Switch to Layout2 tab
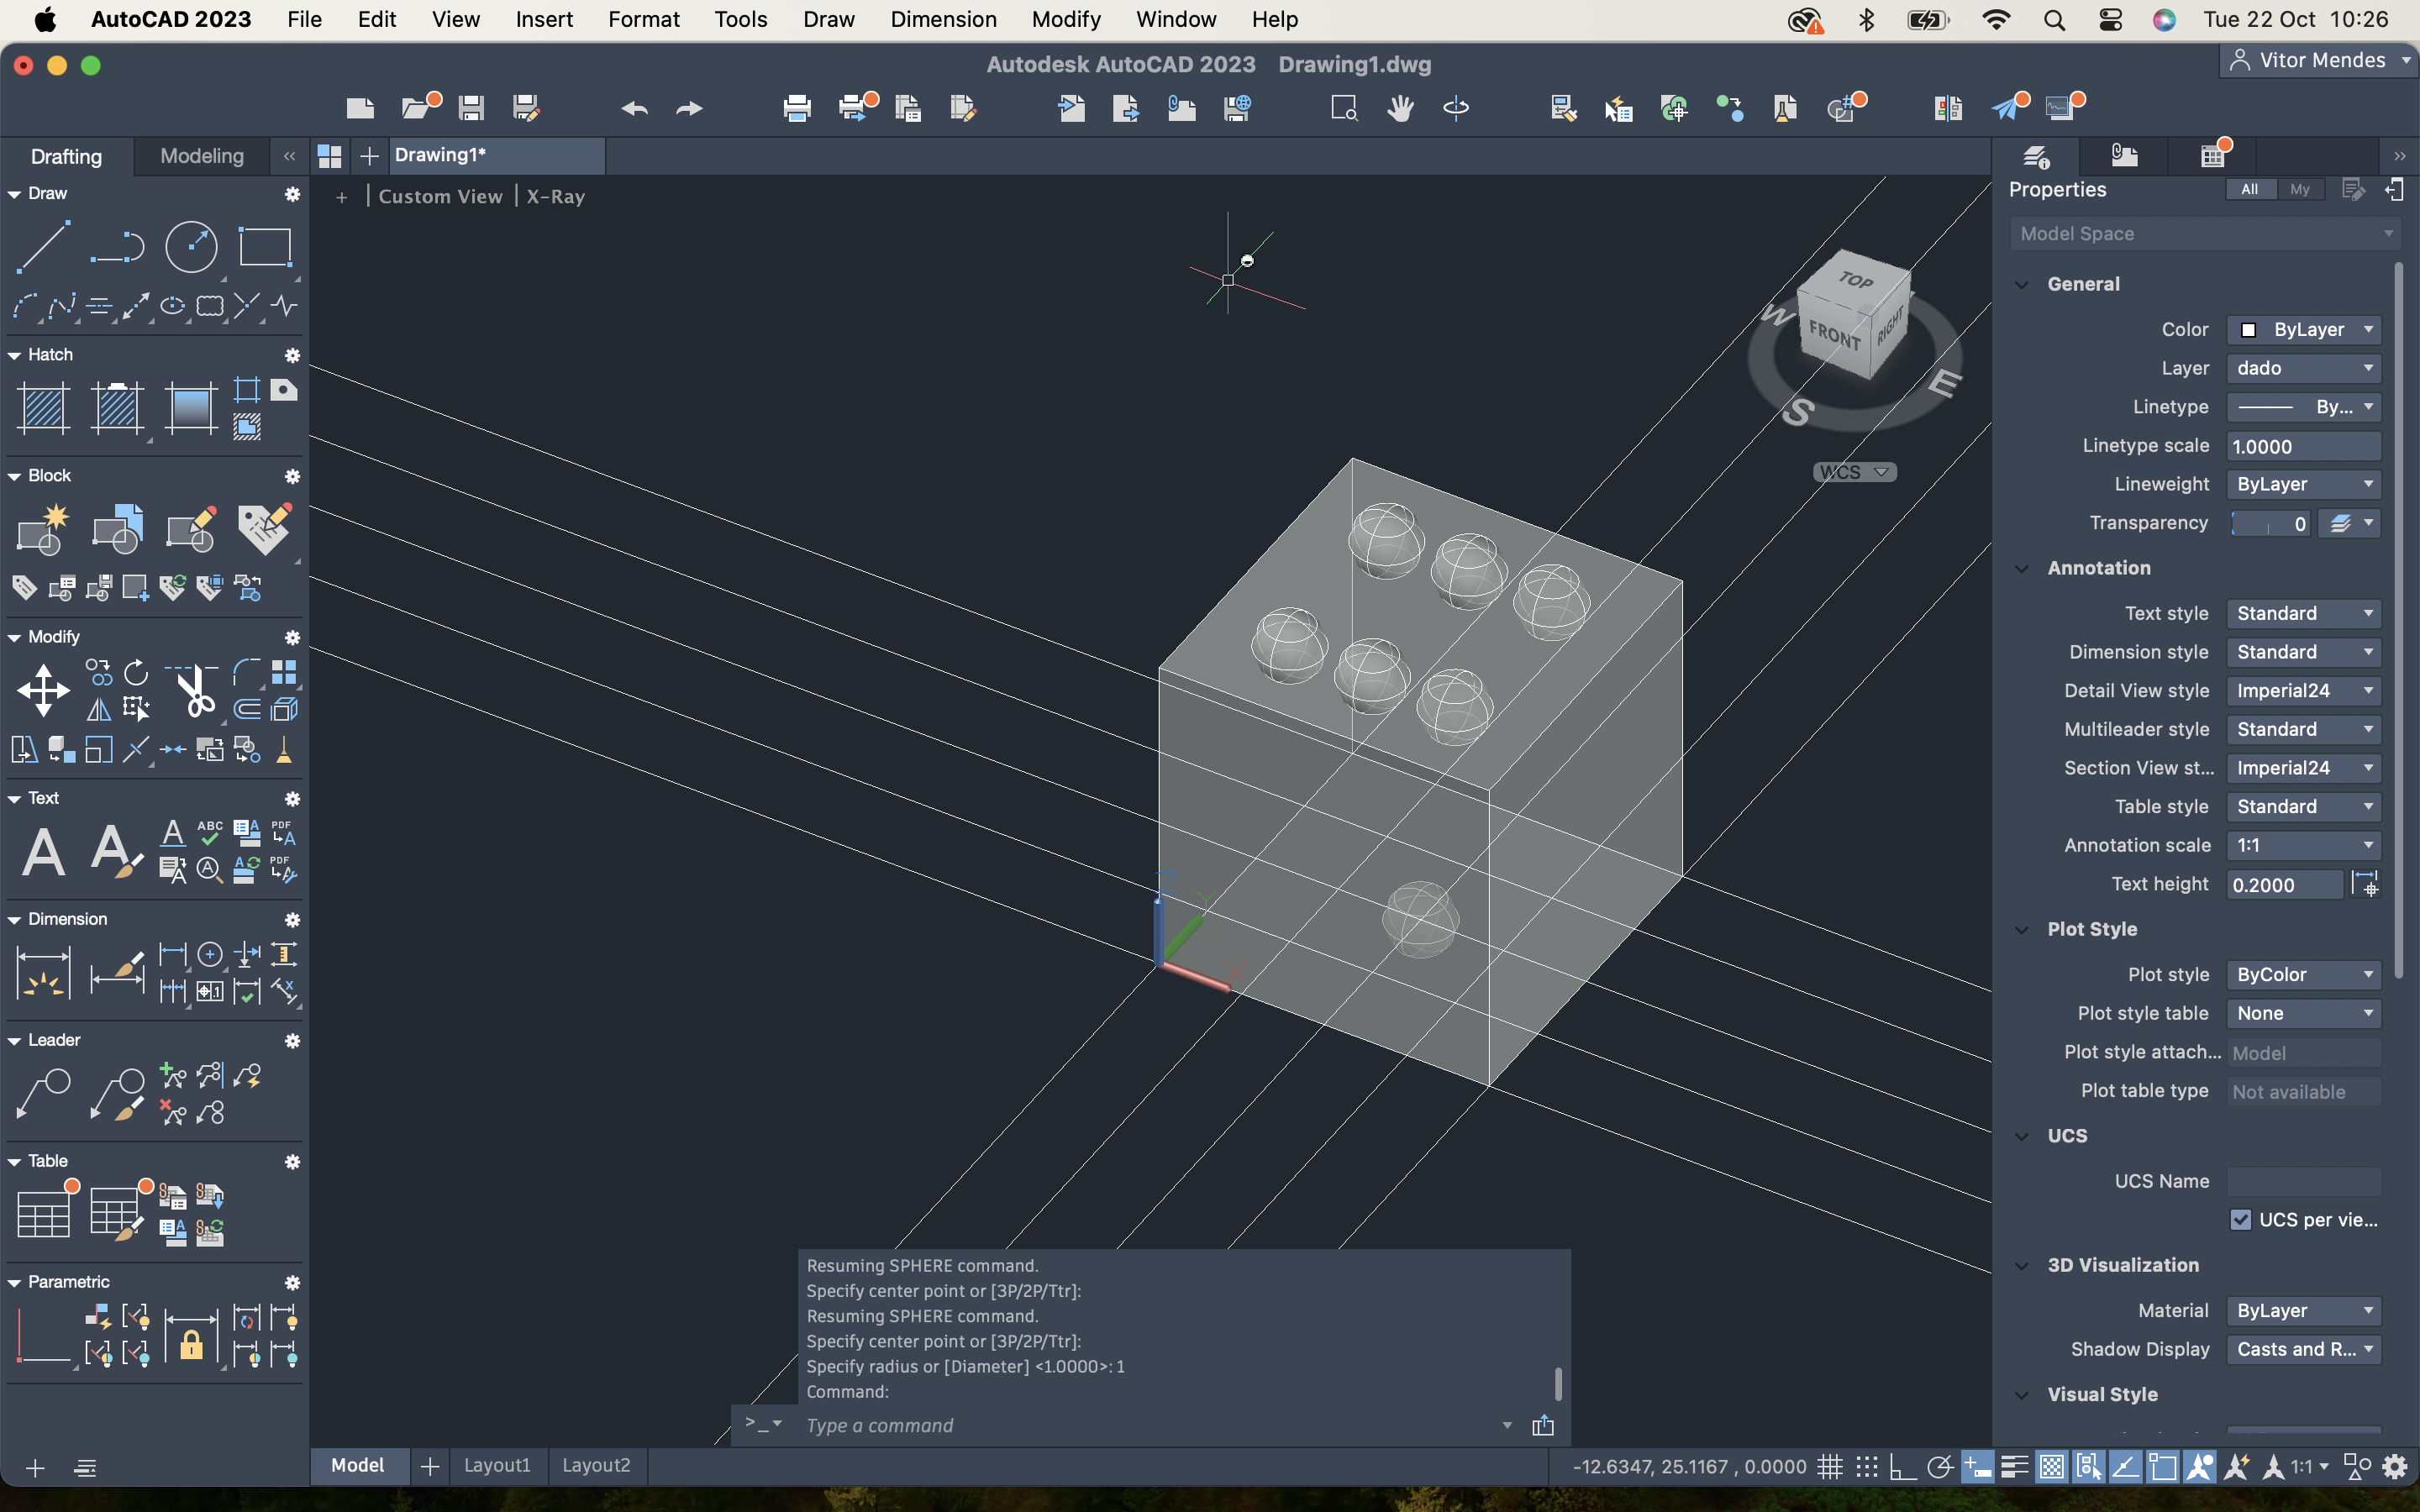2420x1512 pixels. [x=596, y=1465]
